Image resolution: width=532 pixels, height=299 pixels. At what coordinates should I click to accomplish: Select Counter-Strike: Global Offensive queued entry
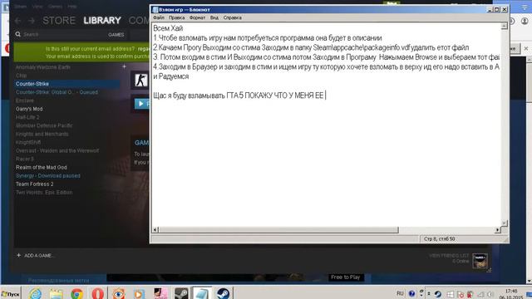57,92
